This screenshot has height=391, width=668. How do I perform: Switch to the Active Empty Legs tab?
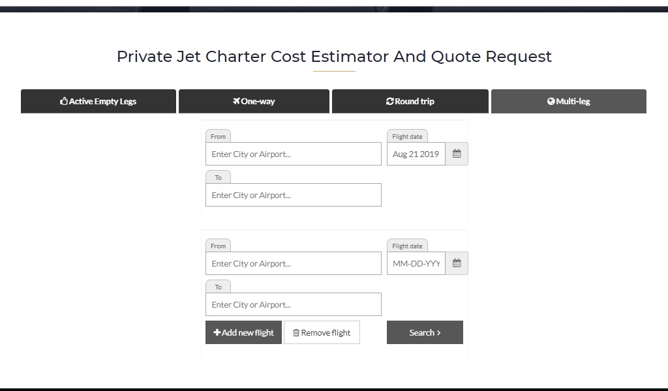99,102
